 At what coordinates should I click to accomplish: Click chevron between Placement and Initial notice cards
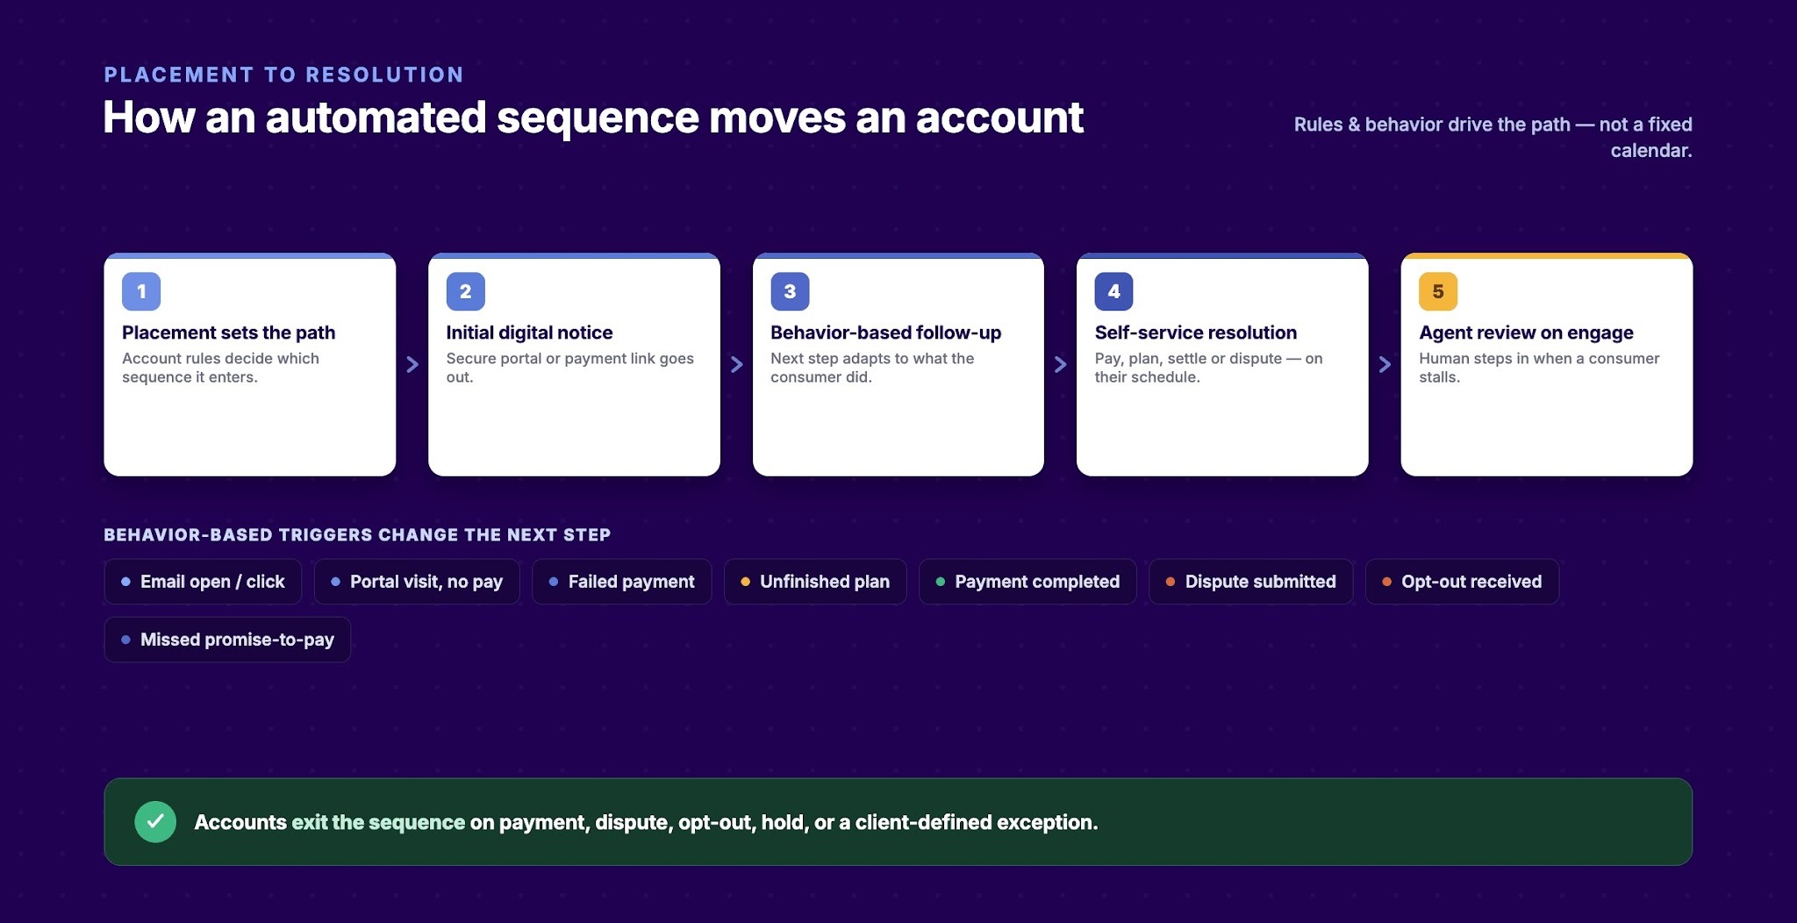(412, 364)
